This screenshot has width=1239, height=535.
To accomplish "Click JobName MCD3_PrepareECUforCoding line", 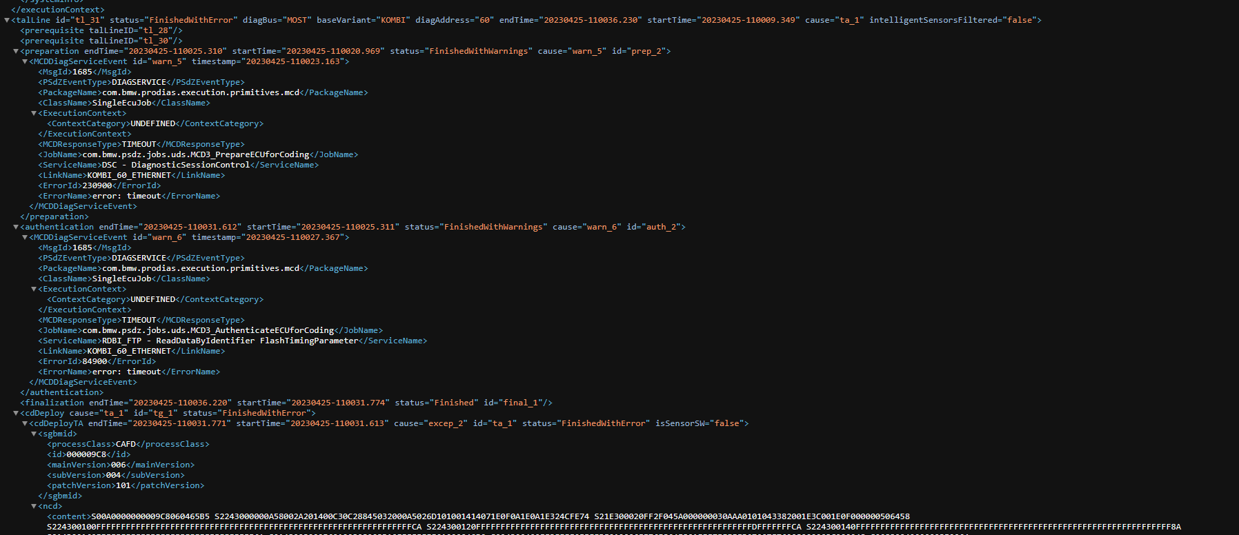I will tap(198, 154).
